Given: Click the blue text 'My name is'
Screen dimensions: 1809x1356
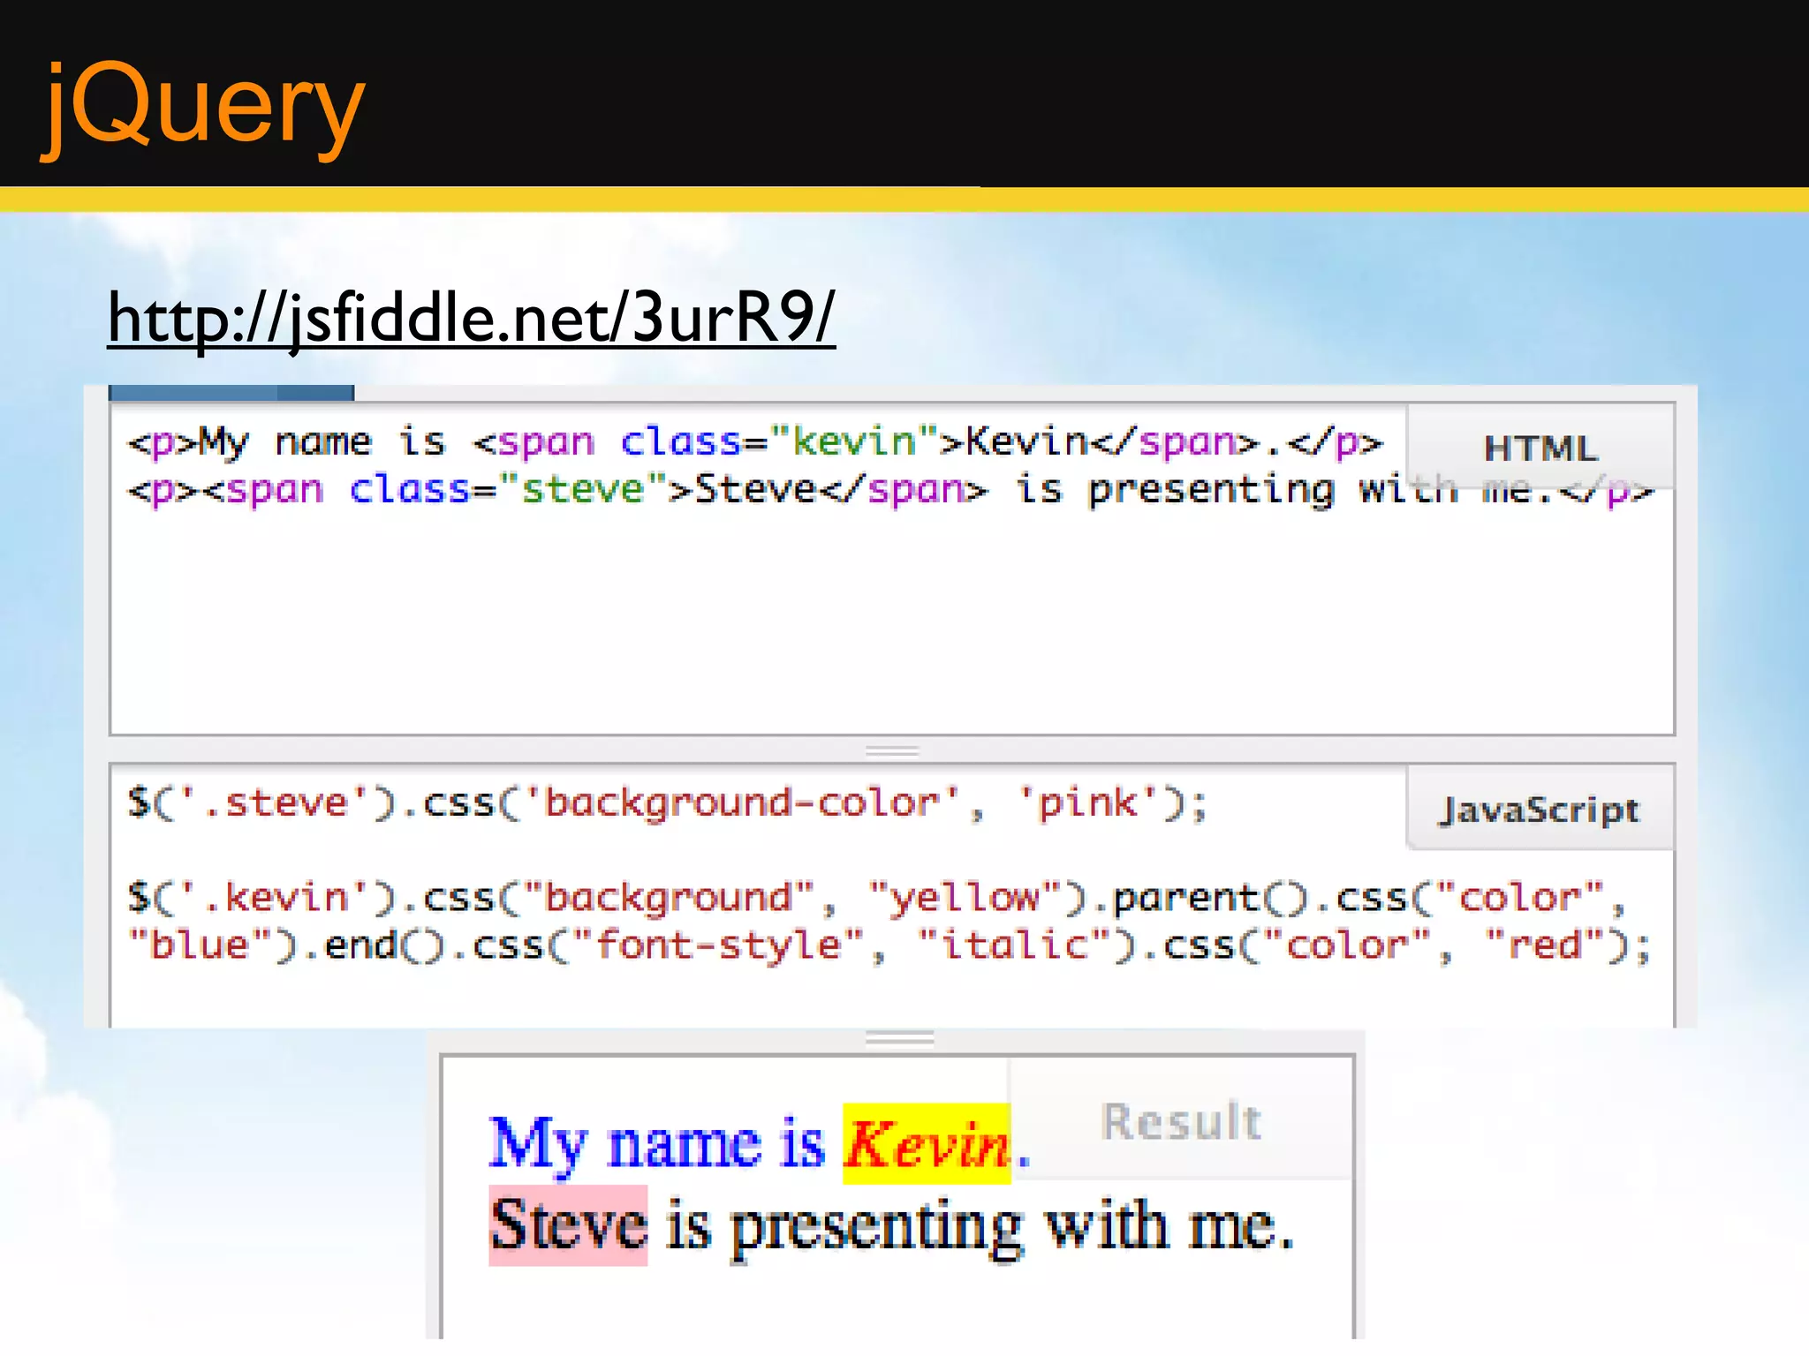Looking at the screenshot, I should [656, 1144].
